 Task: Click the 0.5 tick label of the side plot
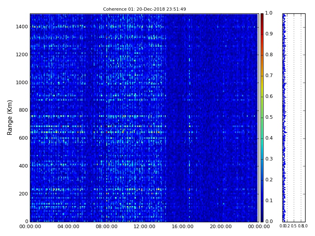[294, 226]
